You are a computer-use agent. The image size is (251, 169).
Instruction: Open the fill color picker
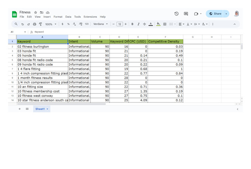tap(158, 24)
